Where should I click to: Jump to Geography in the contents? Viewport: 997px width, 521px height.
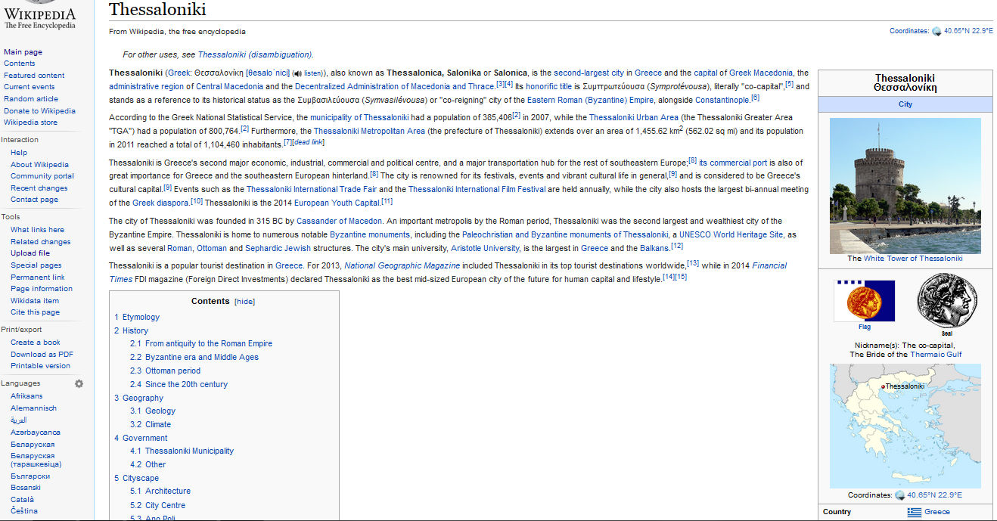coord(143,399)
